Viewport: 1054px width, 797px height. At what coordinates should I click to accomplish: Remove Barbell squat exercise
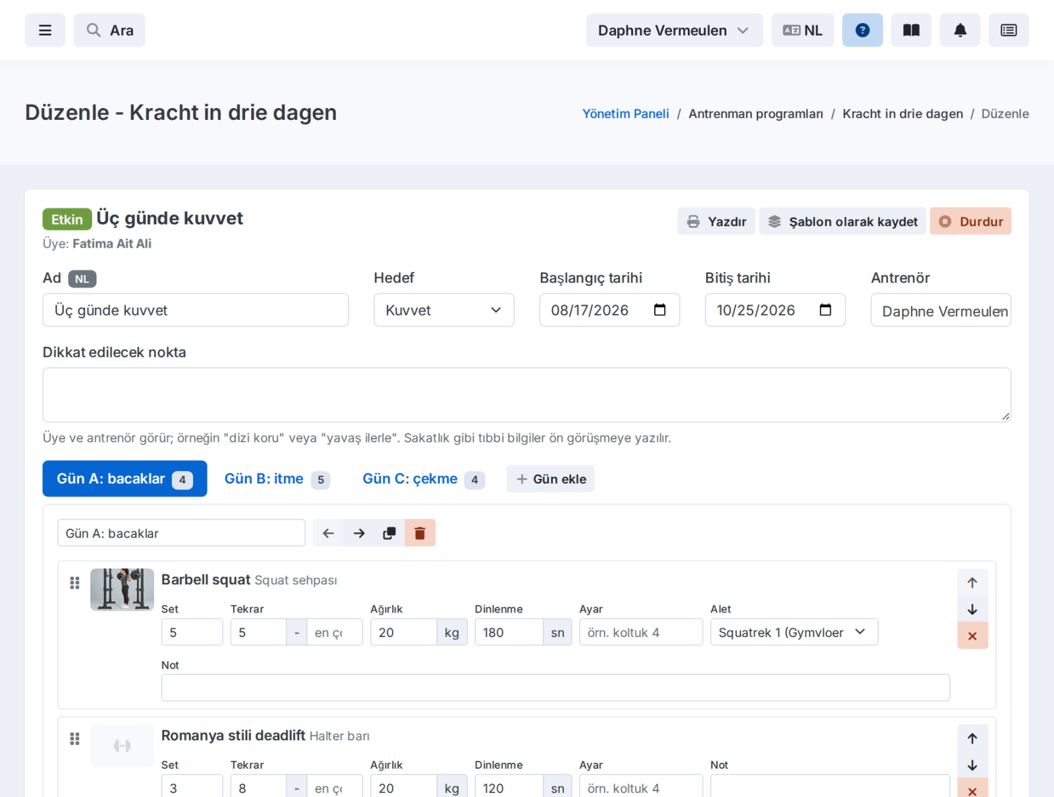[x=972, y=636]
